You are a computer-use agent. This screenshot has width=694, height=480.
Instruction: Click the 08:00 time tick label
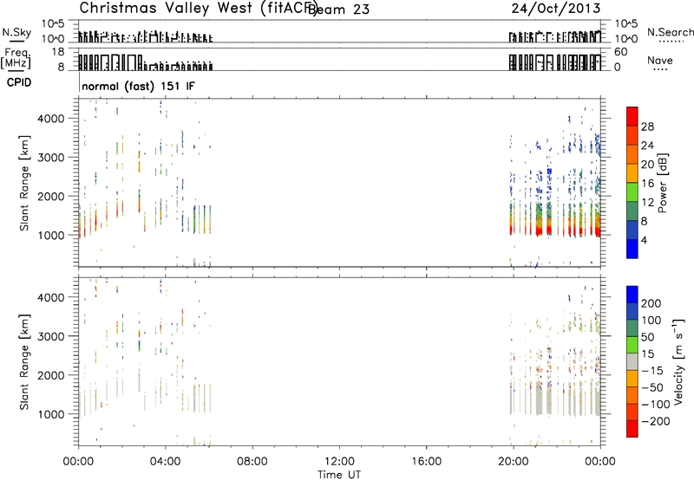pyautogui.click(x=252, y=462)
